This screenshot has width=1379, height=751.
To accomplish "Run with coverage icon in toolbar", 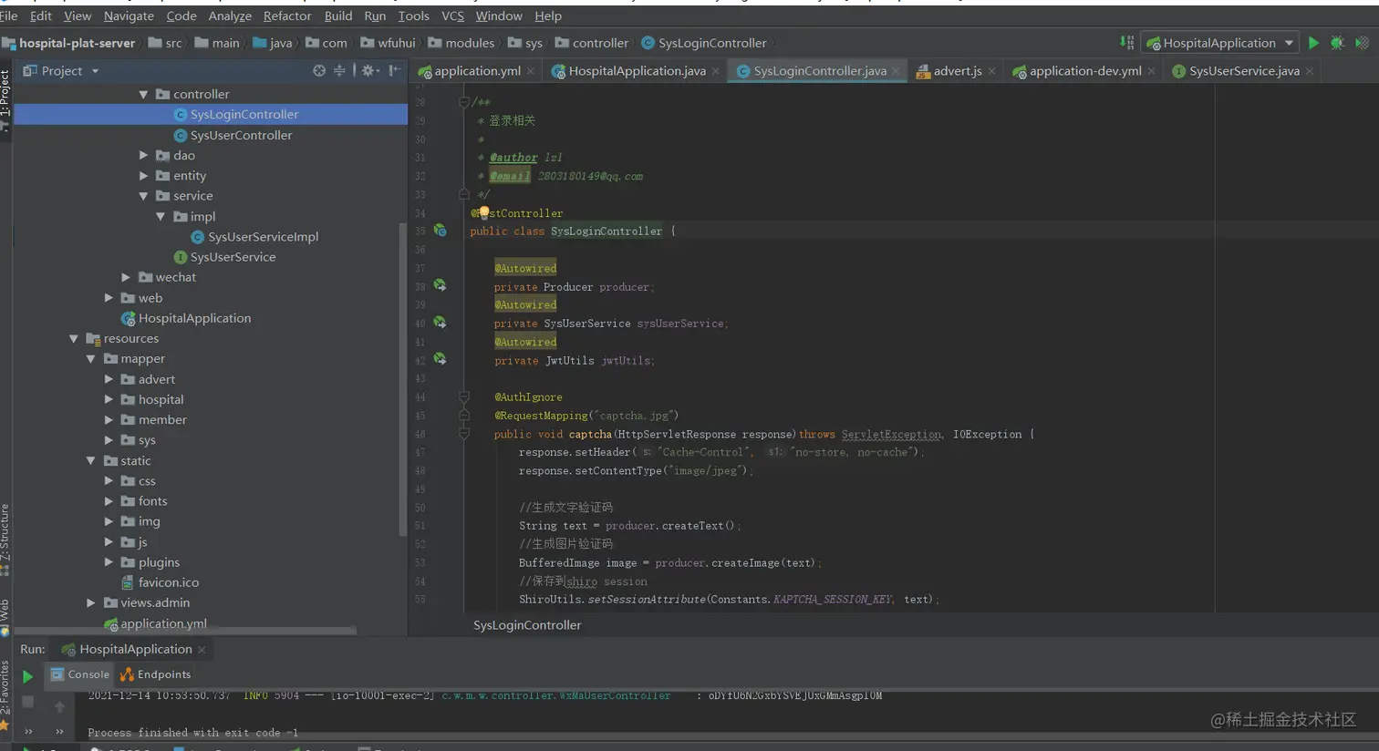I will point(1362,43).
